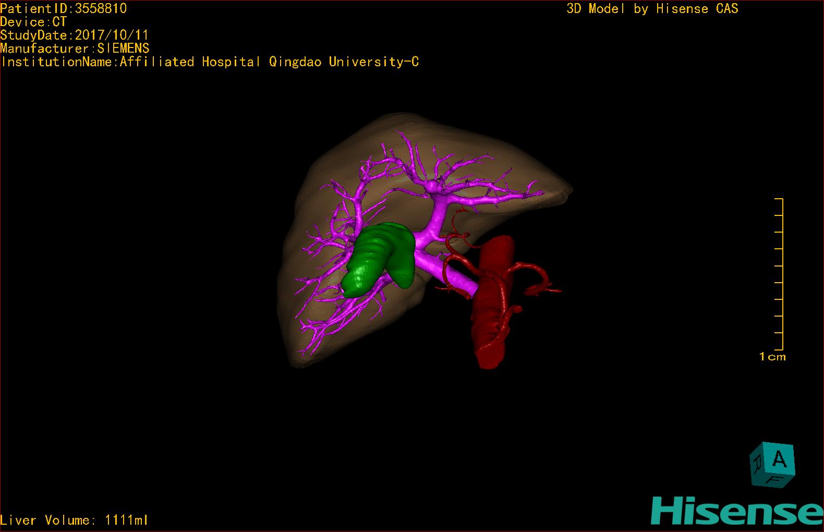The image size is (824, 532).
Task: Click the 1cm scale label
Action: (772, 357)
